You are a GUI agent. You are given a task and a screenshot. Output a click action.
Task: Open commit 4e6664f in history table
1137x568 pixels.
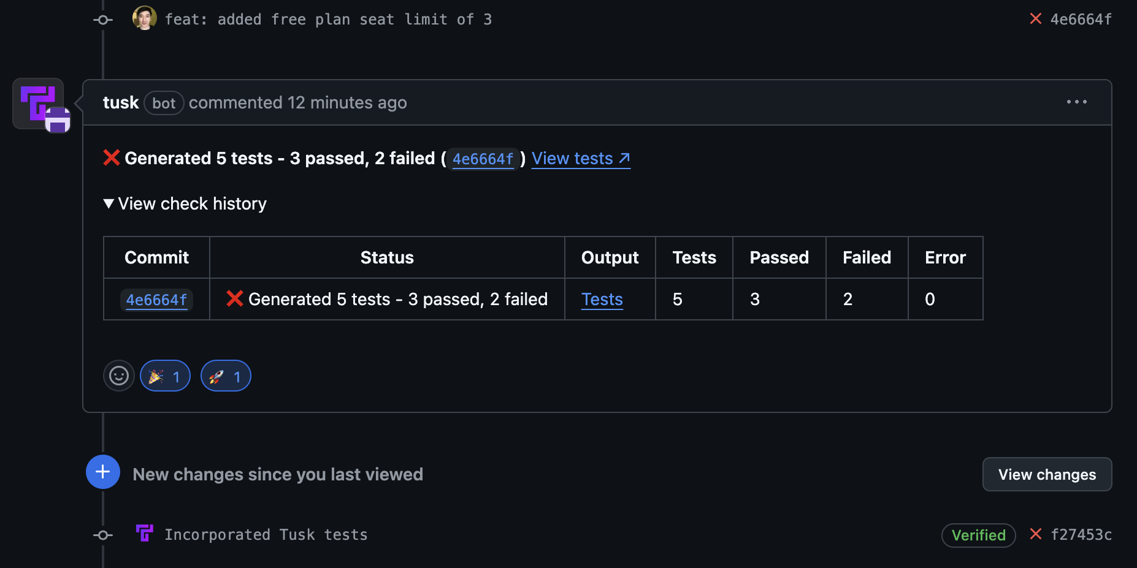point(156,300)
